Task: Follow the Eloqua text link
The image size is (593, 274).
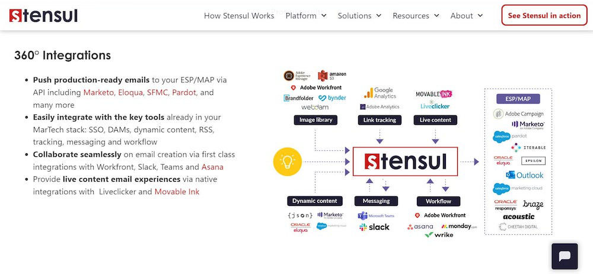Action: (130, 92)
